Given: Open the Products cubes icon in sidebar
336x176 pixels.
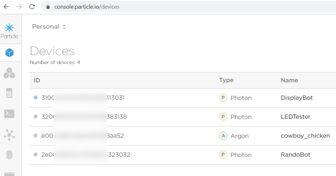Looking at the screenshot, I should [10, 73].
